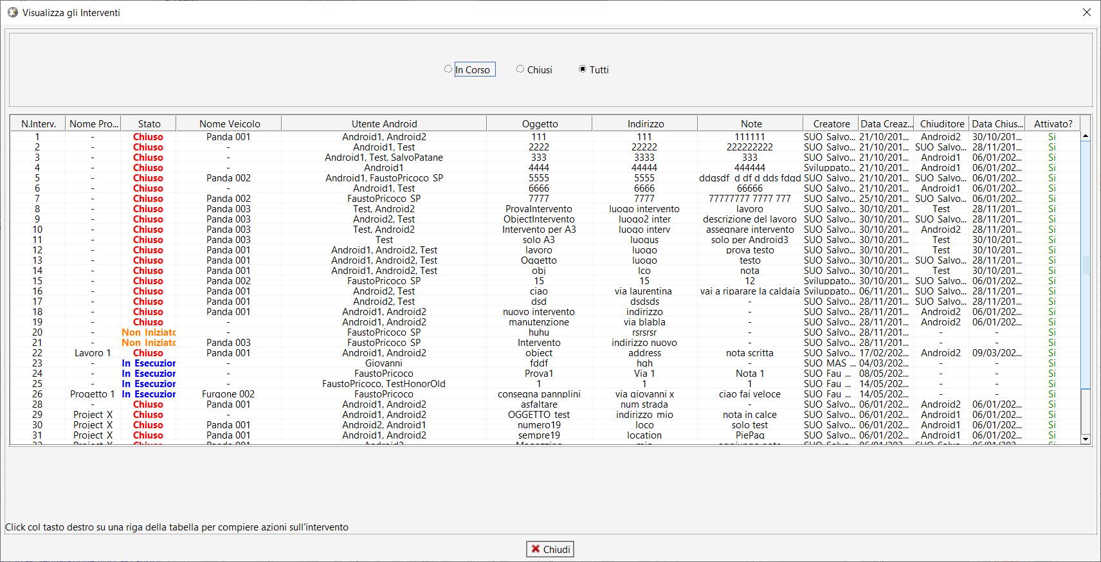Select the Chiusi radio button
1101x562 pixels.
pos(520,69)
